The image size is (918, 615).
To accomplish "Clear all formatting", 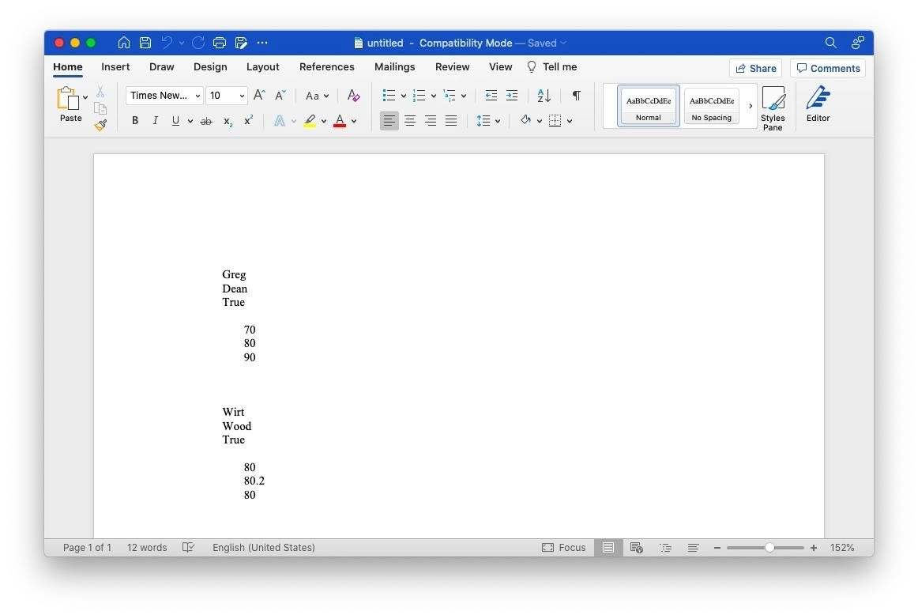I will click(x=353, y=96).
